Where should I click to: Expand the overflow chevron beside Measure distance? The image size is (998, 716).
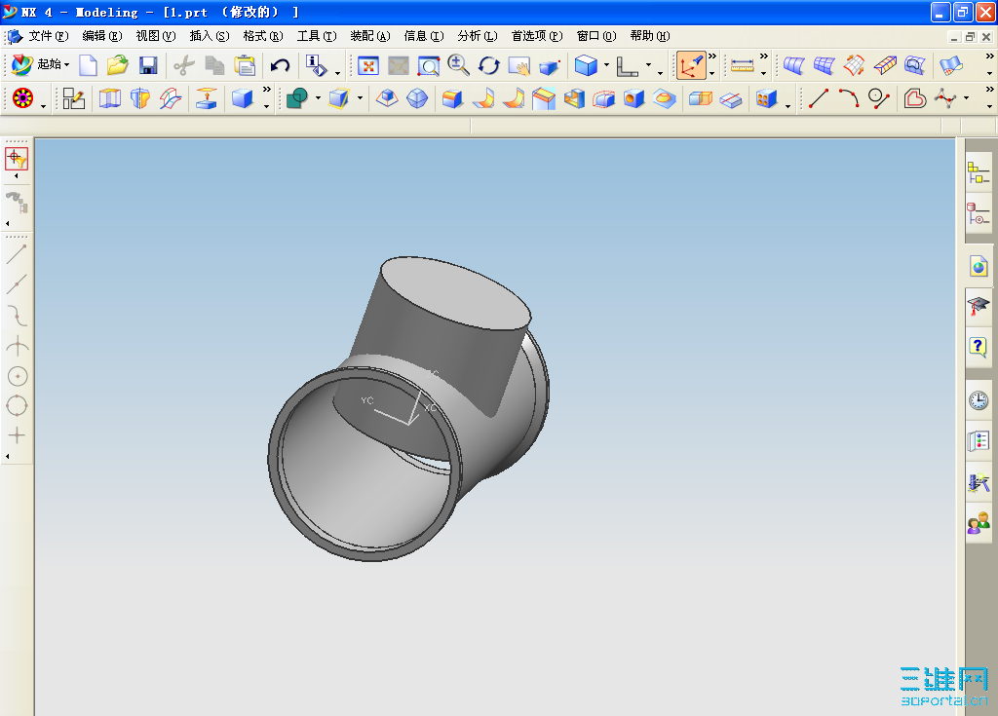[x=764, y=57]
